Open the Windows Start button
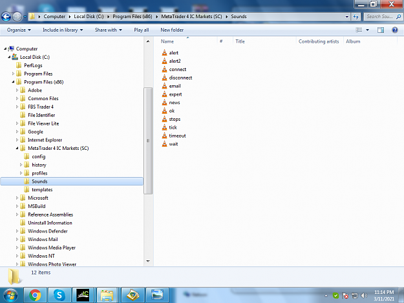404x303 pixels. [x=10, y=295]
